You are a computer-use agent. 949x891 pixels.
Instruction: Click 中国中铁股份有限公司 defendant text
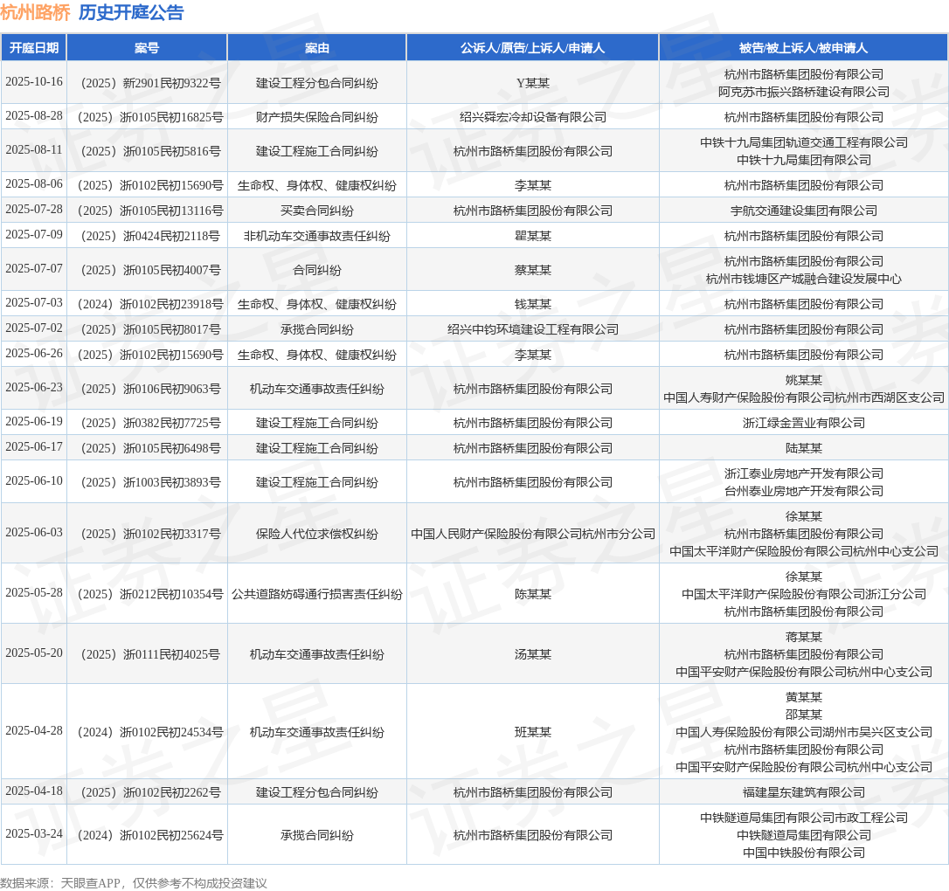pyautogui.click(x=804, y=853)
